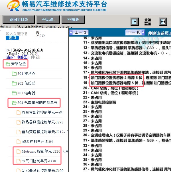This screenshot has height=172, width=171.
Task: Click the 返回主目录 button
Action: [19, 20]
